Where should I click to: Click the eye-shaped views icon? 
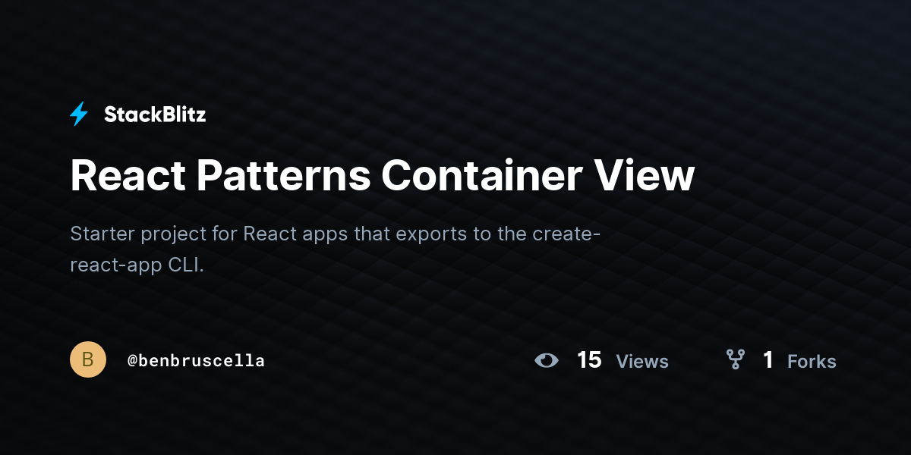(547, 360)
